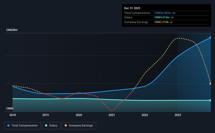Select the 2020 x-axis label
Viewport: 215px width, 133px height.
(x=79, y=115)
